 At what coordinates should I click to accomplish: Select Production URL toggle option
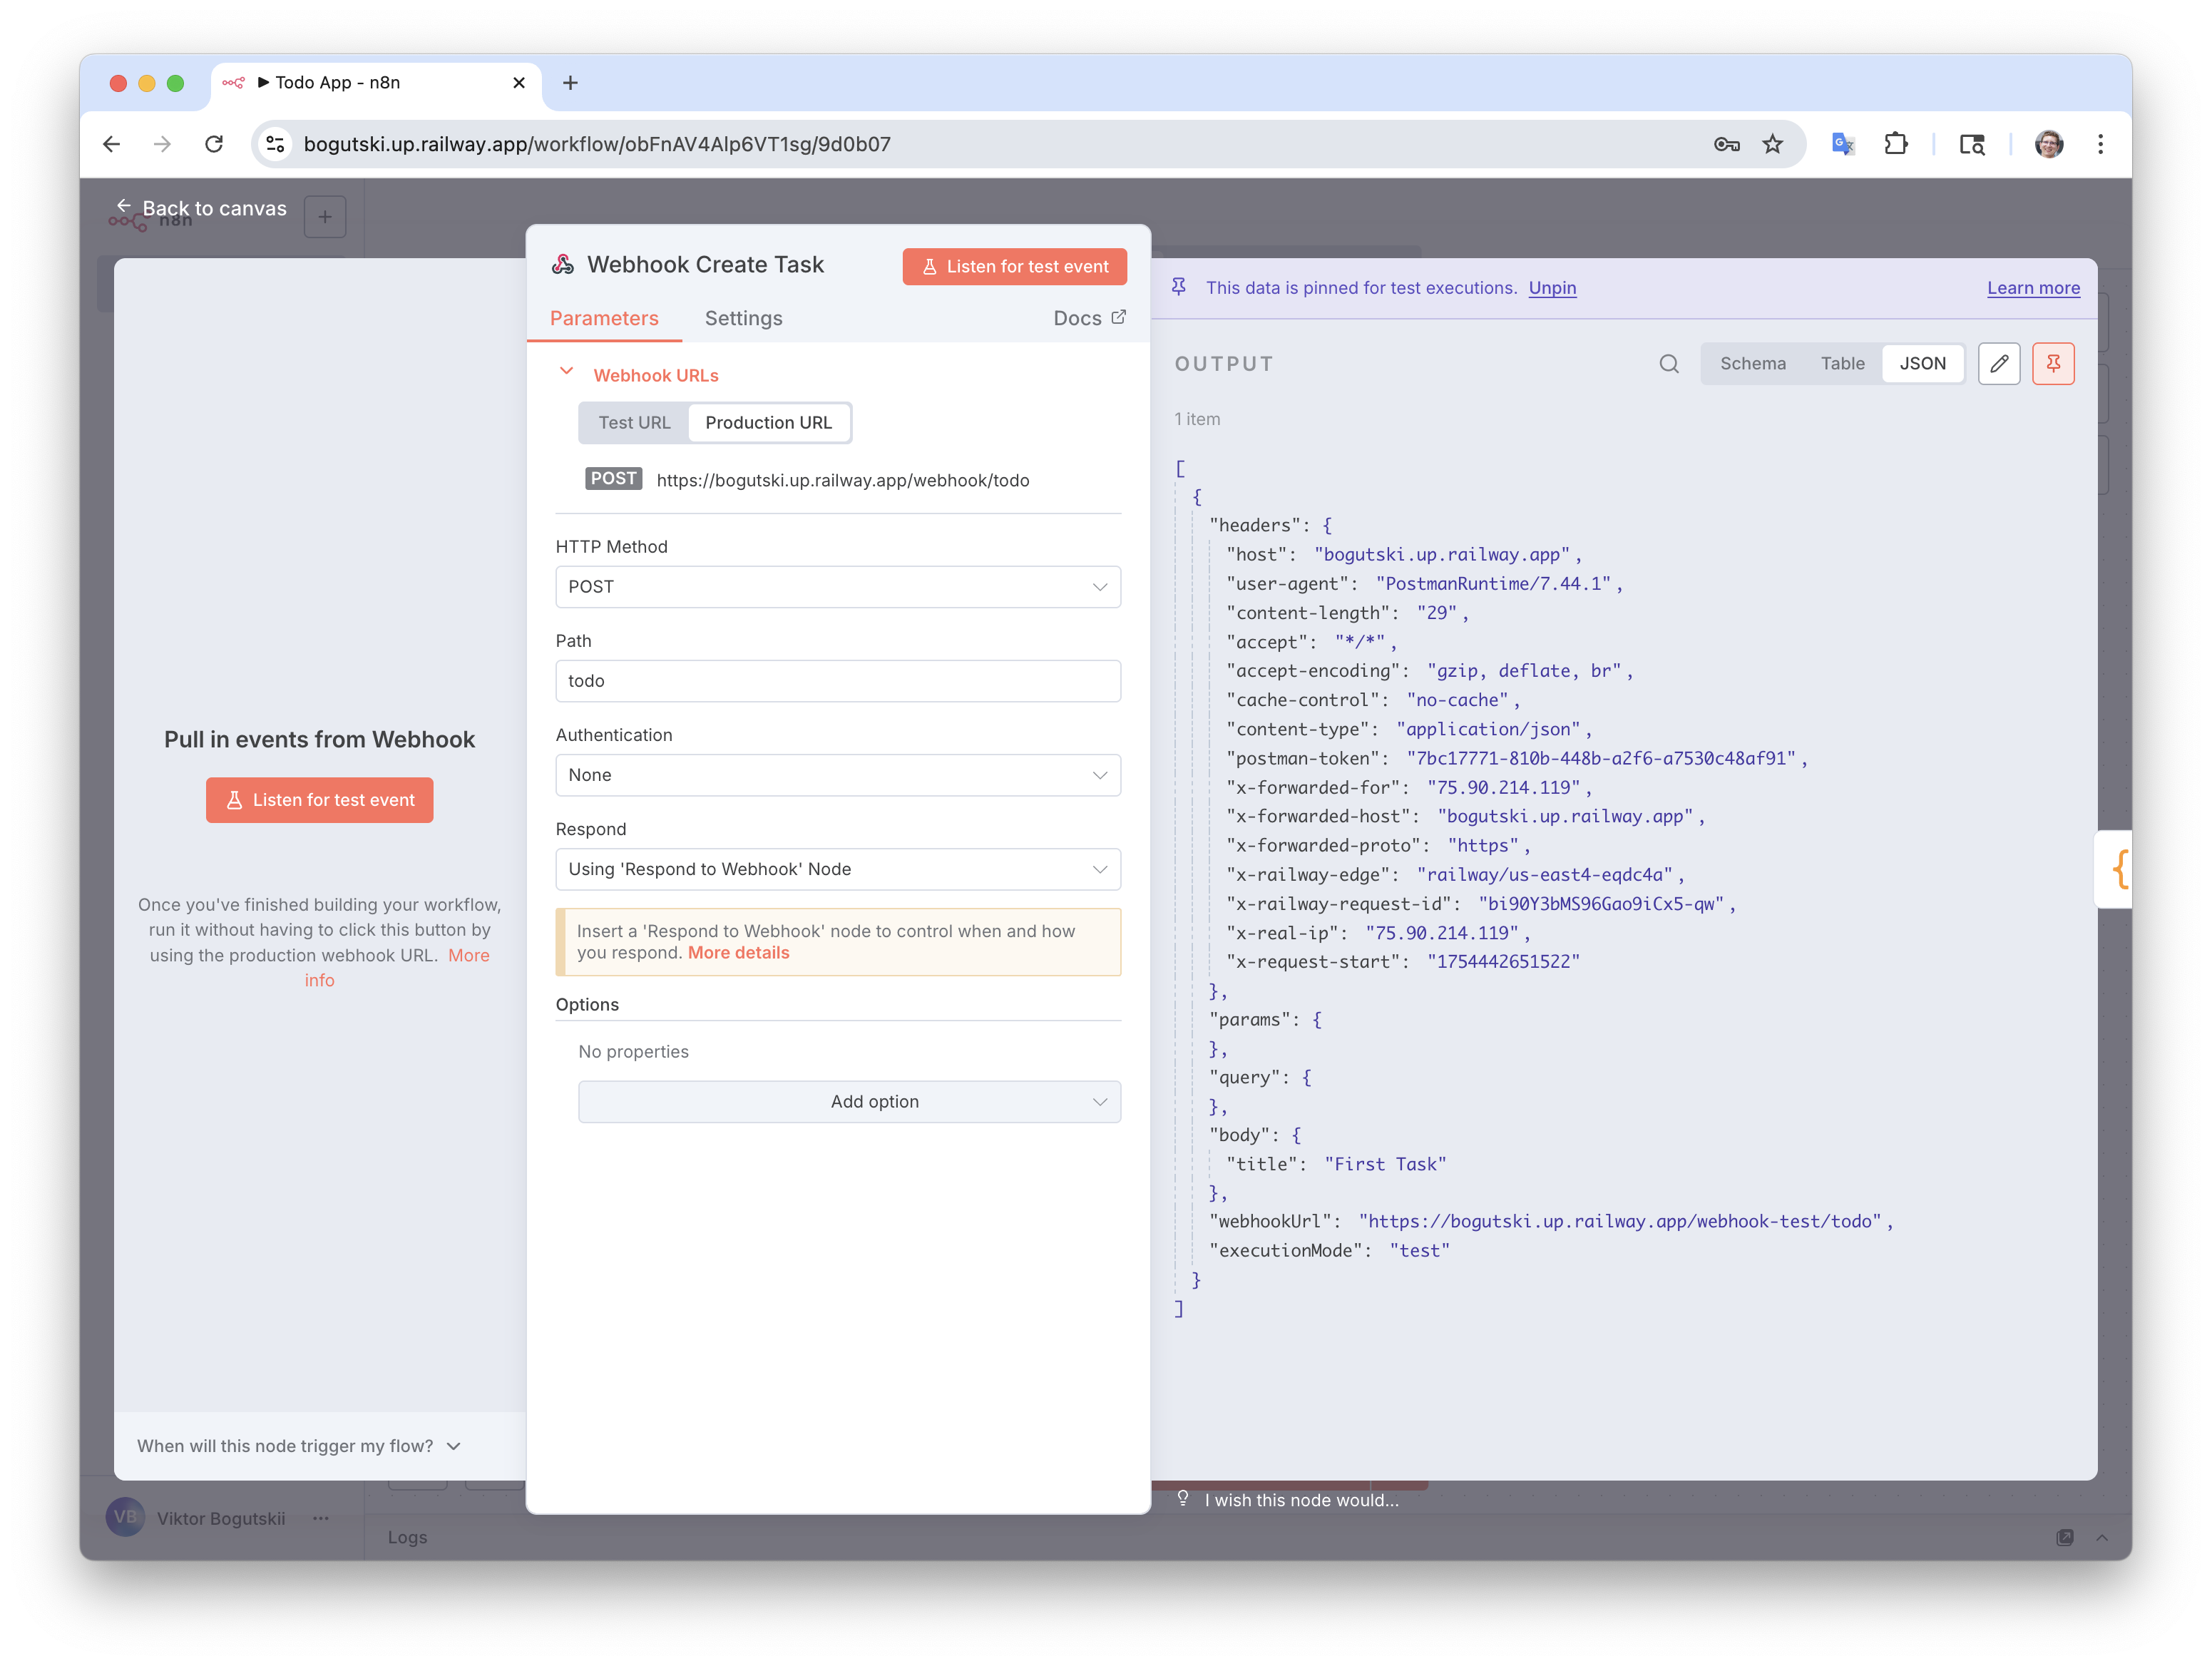(768, 423)
